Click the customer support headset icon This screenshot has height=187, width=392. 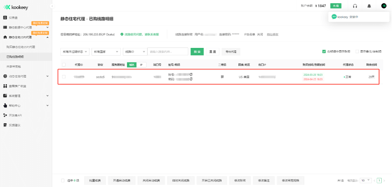click(x=355, y=6)
